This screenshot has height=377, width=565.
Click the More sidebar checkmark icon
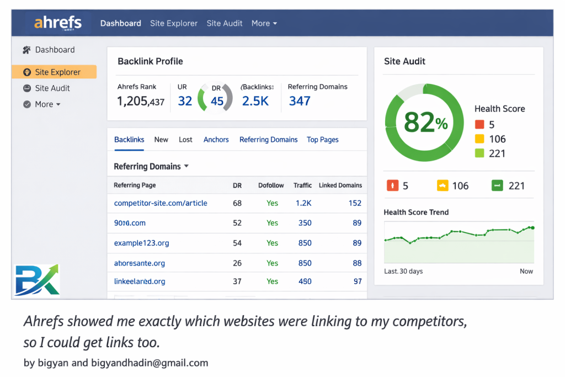coord(27,104)
